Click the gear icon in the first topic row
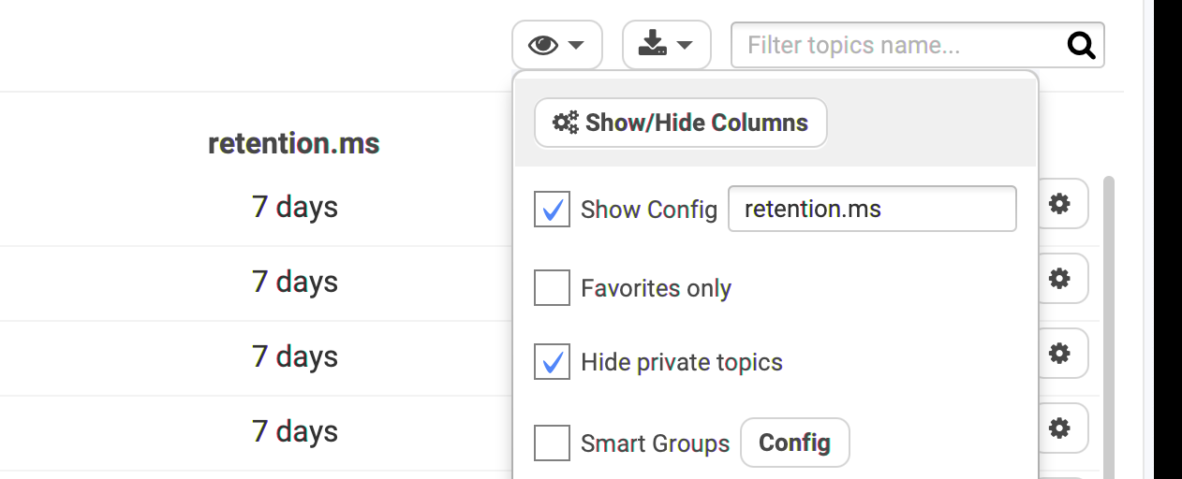This screenshot has width=1182, height=479. coord(1059,204)
